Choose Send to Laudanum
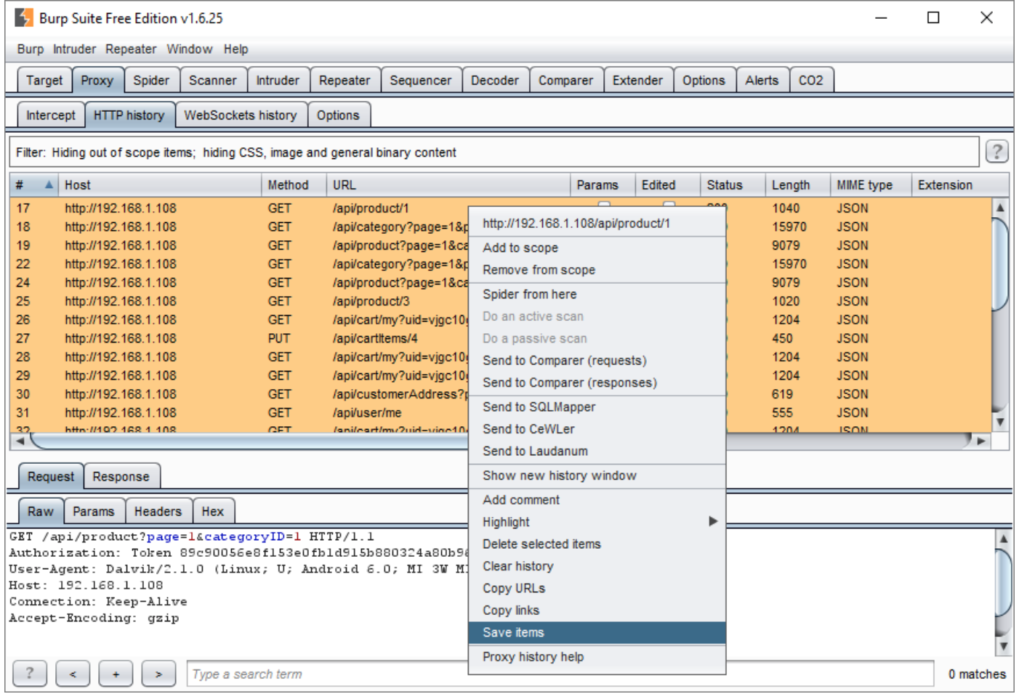This screenshot has height=694, width=1019. 597,451
